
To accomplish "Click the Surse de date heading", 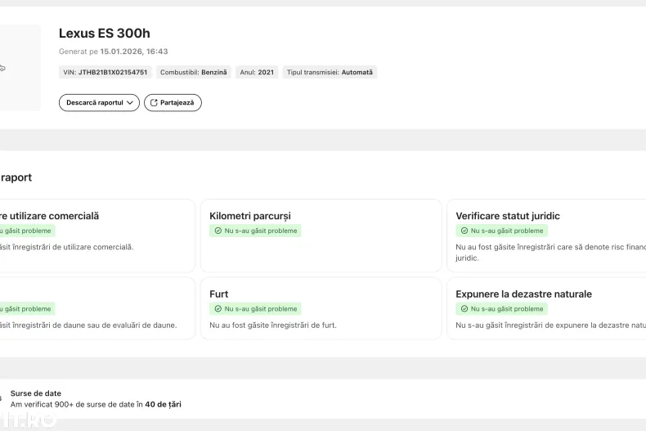I will pyautogui.click(x=35, y=393).
